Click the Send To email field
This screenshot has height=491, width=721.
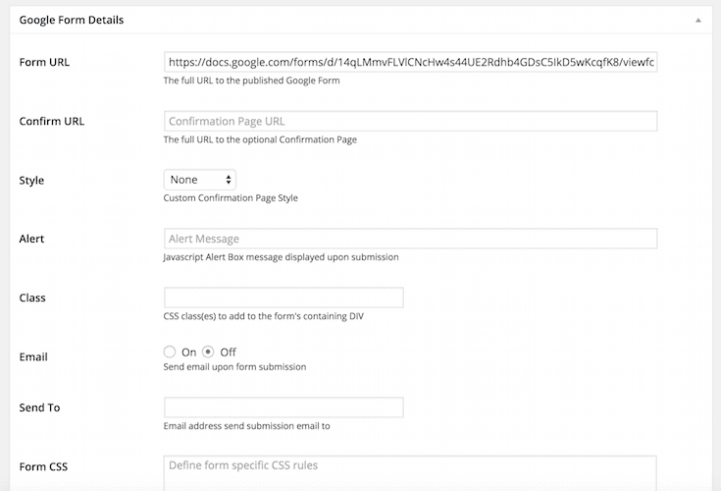point(283,408)
